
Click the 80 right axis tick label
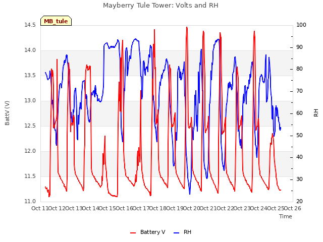[x=299, y=69]
